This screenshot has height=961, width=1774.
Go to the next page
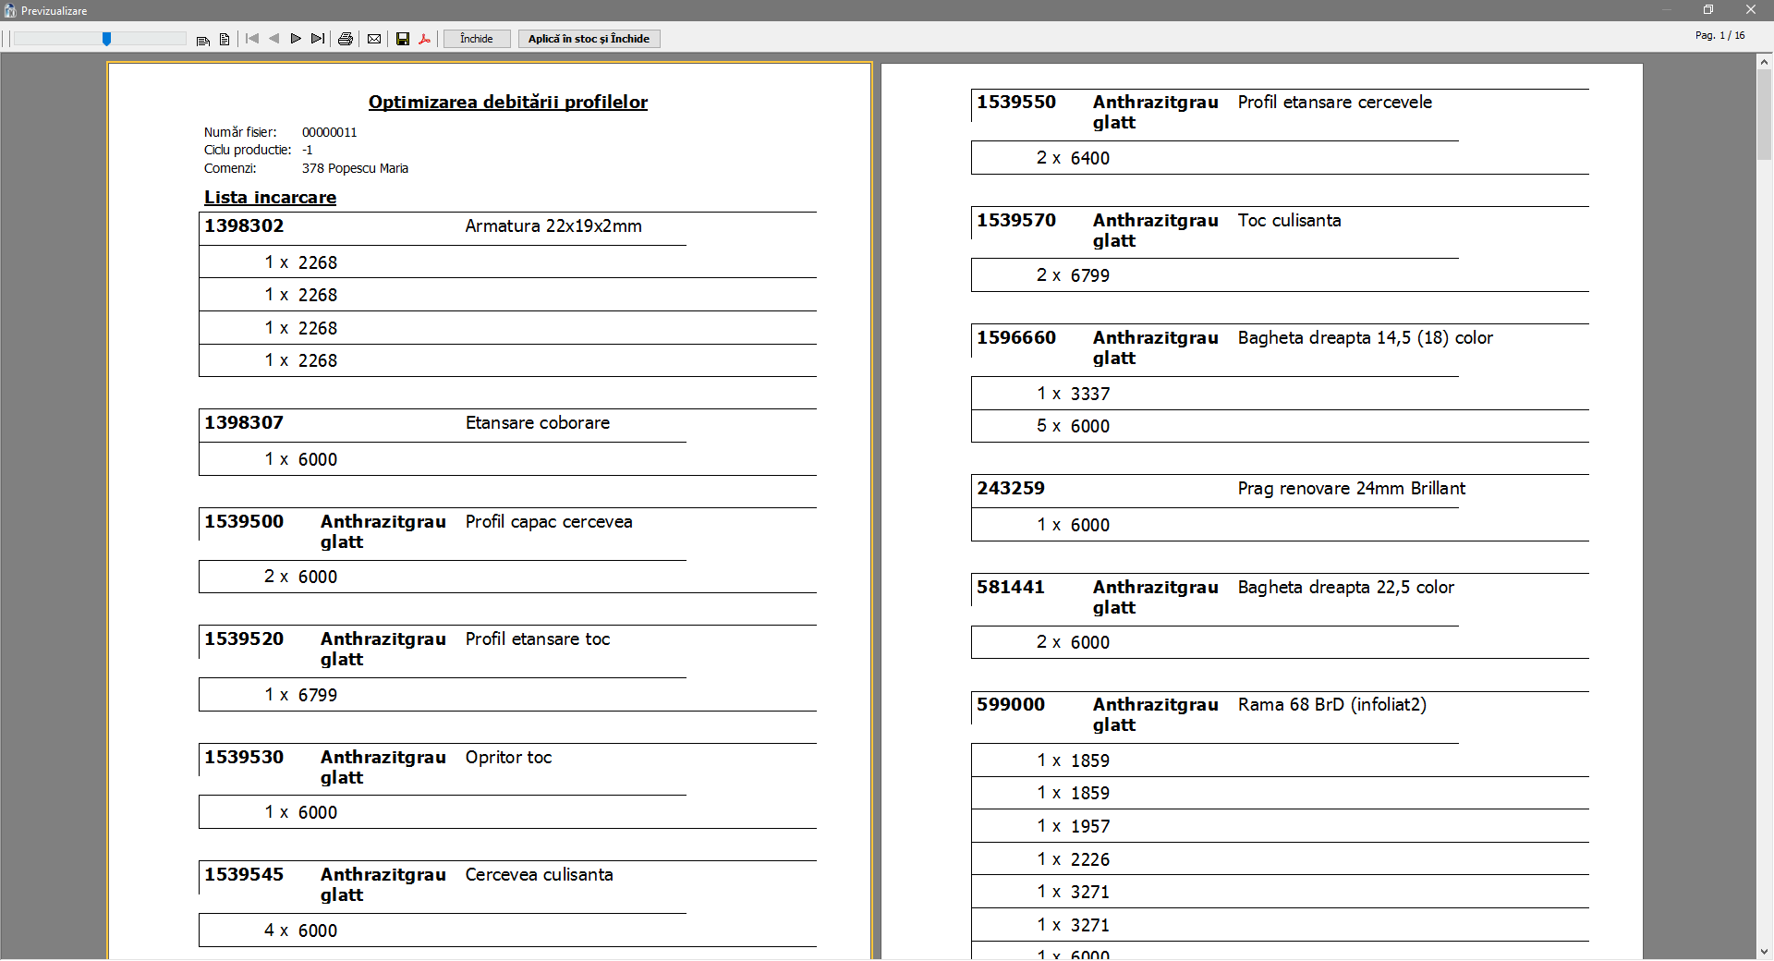[x=296, y=39]
